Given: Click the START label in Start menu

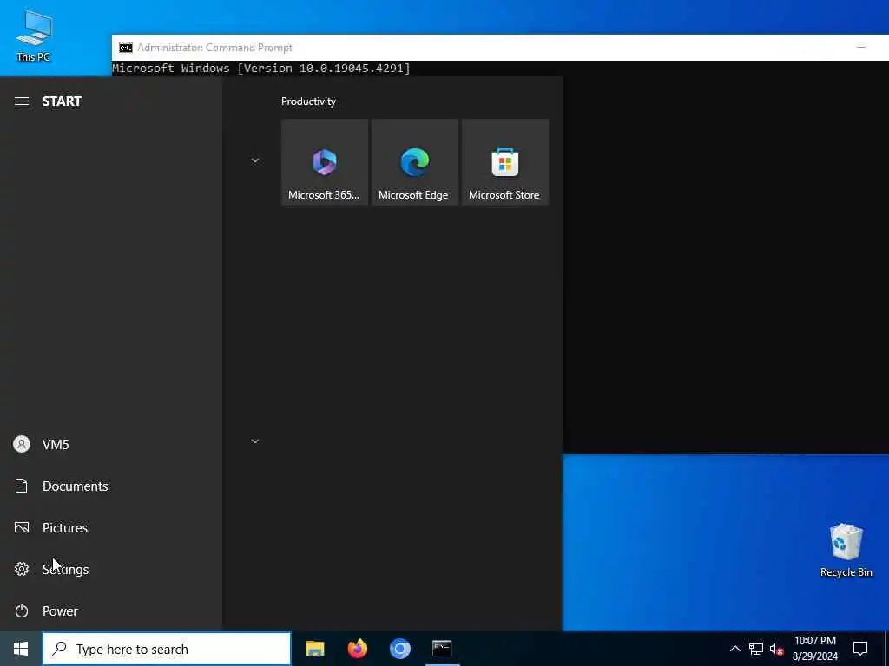Looking at the screenshot, I should pos(62,101).
